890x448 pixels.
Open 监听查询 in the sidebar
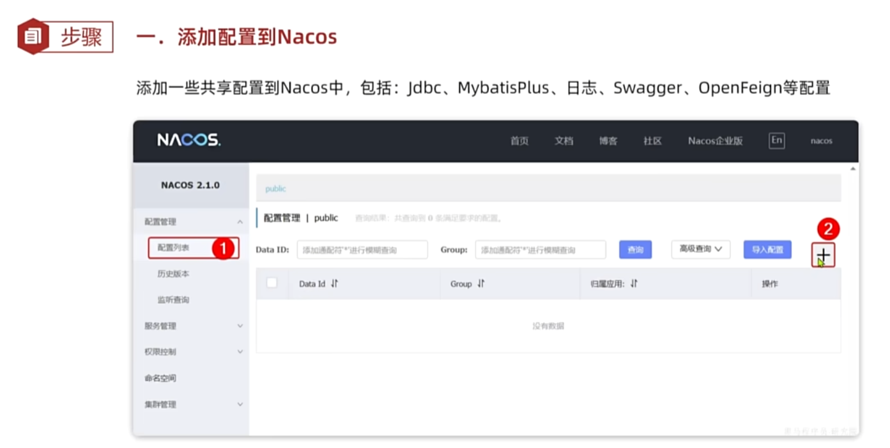173,300
